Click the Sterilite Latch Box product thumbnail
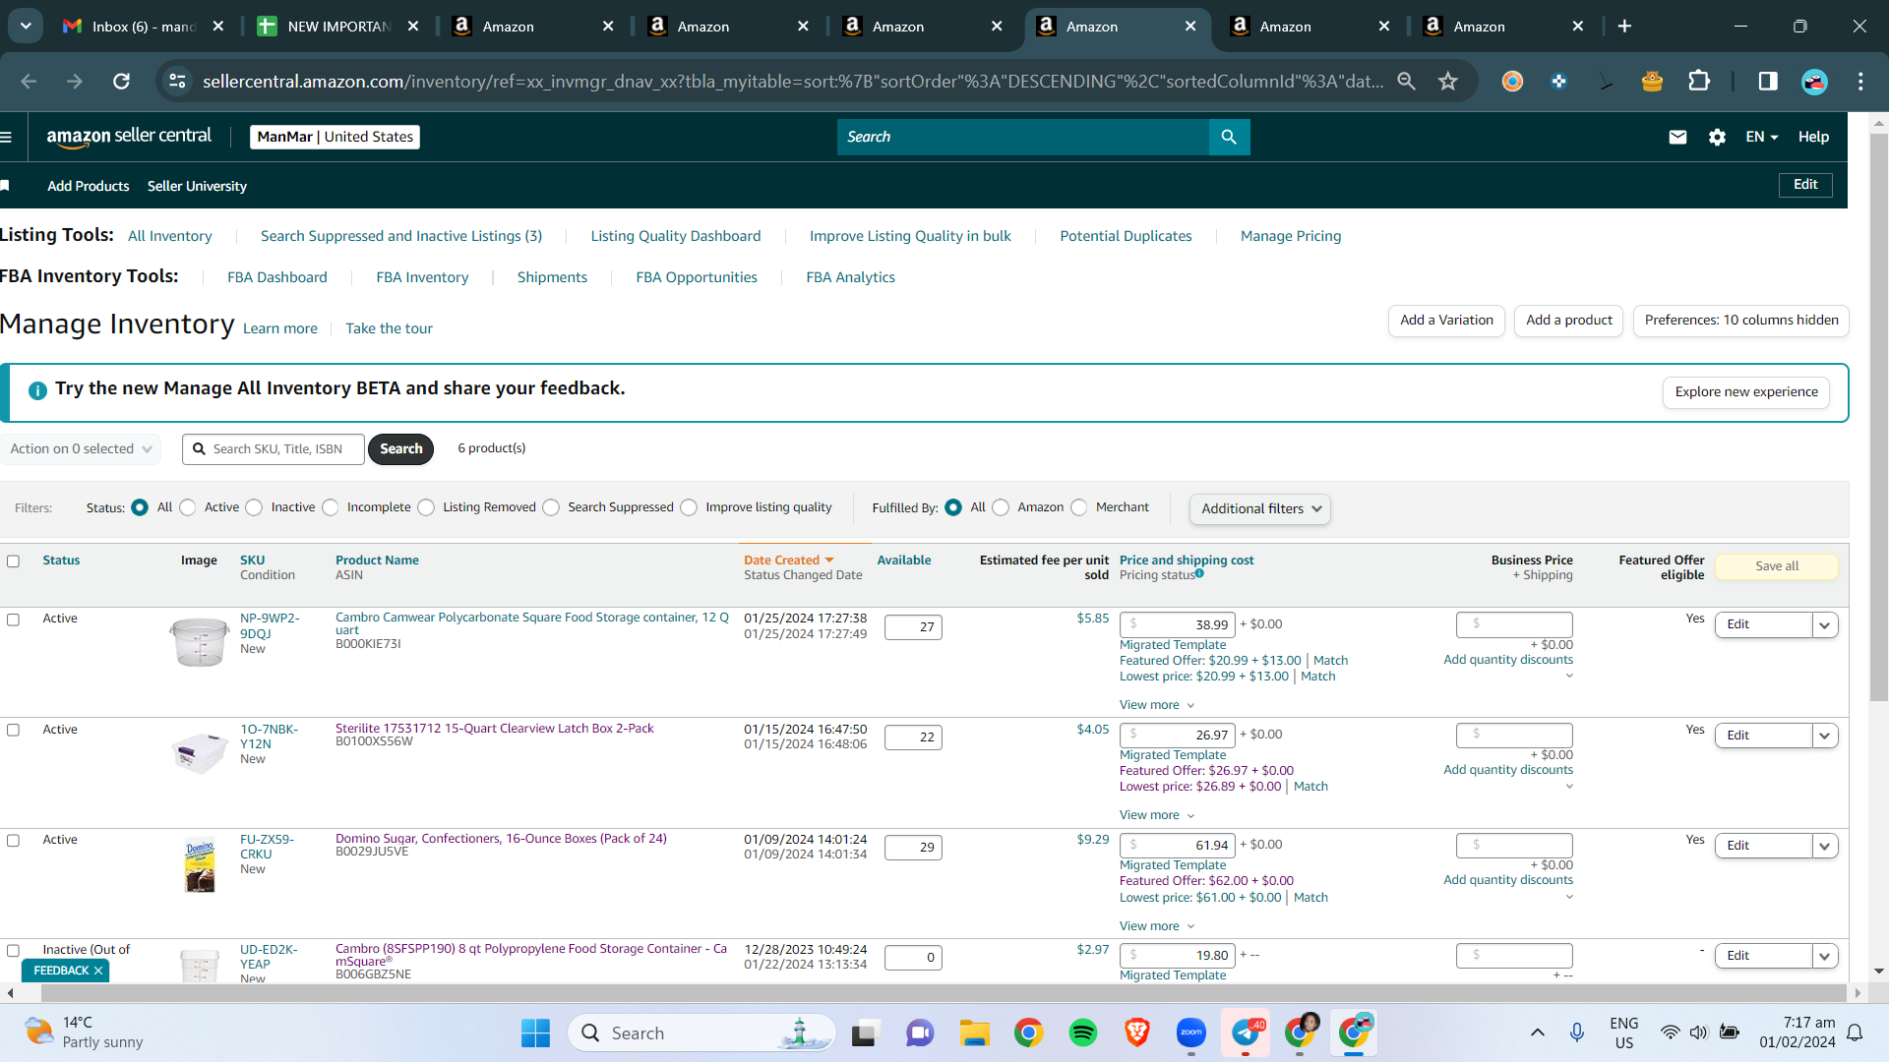1889x1062 pixels. pos(200,753)
